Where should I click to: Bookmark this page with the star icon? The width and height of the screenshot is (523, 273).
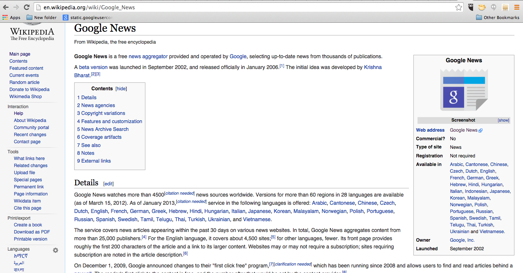[x=459, y=7]
